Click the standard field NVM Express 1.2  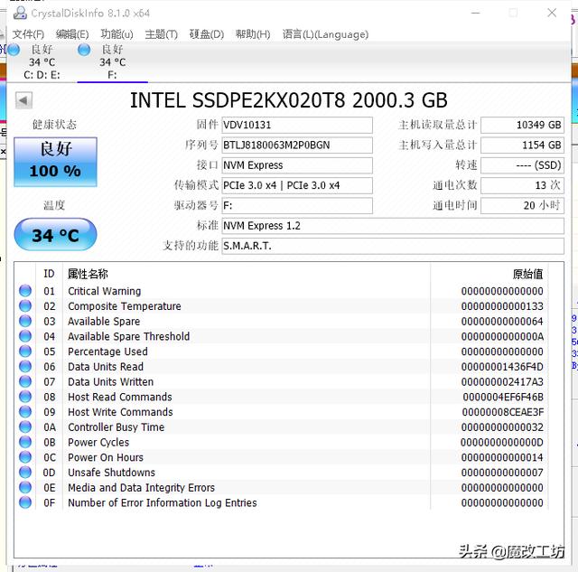pos(393,226)
